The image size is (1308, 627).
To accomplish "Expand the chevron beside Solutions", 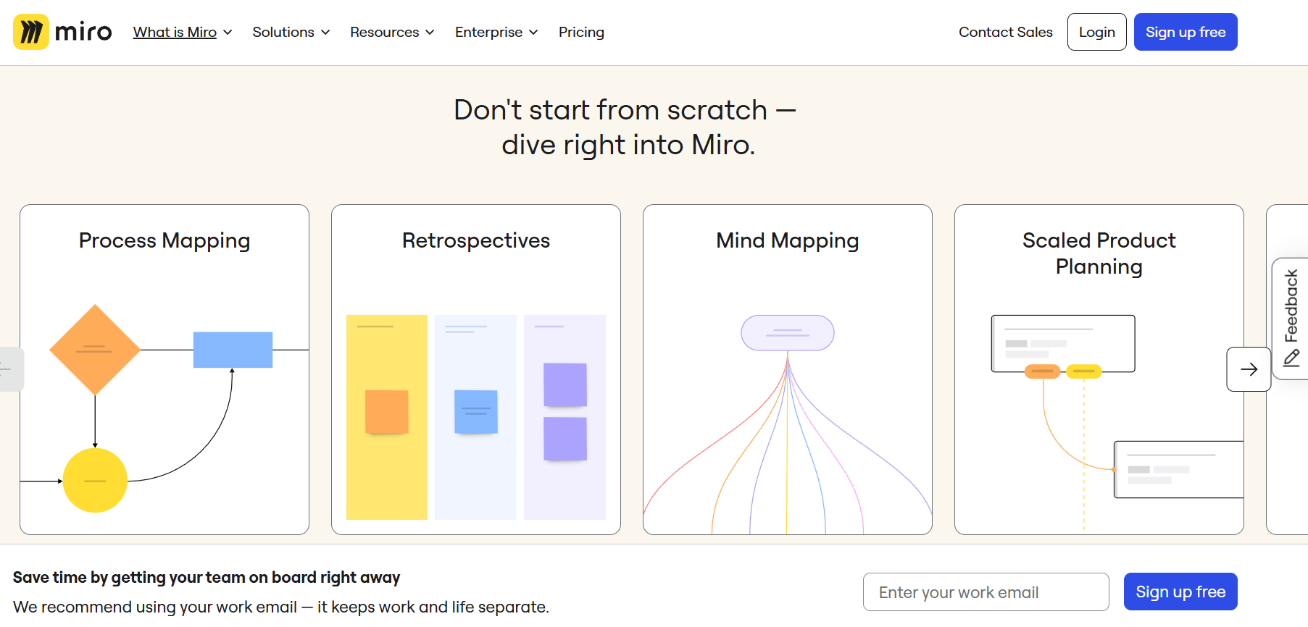I will [x=325, y=33].
